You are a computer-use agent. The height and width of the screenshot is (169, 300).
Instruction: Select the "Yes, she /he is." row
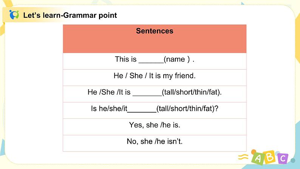(155, 125)
